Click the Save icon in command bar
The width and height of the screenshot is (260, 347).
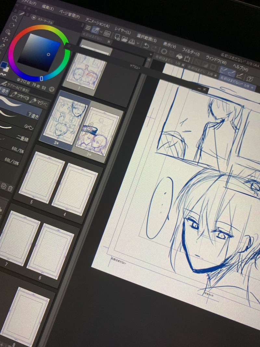pyautogui.click(x=131, y=41)
